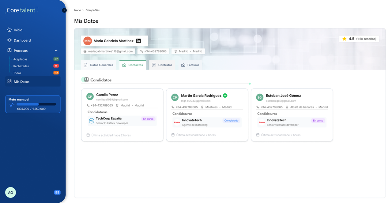The width and height of the screenshot is (392, 203).
Task: Open the AG user avatar
Action: tap(10, 193)
